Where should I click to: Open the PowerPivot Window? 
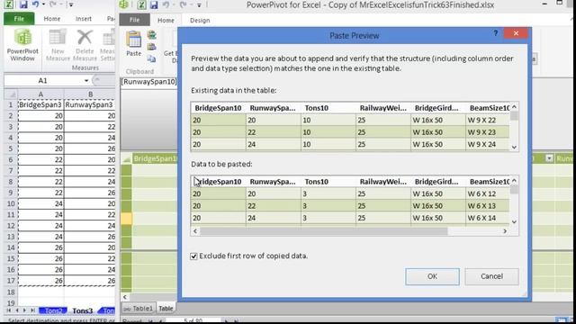(22, 45)
